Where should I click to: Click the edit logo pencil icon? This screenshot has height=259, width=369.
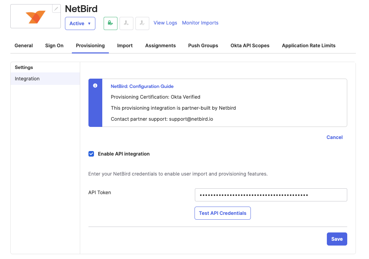coord(56,9)
